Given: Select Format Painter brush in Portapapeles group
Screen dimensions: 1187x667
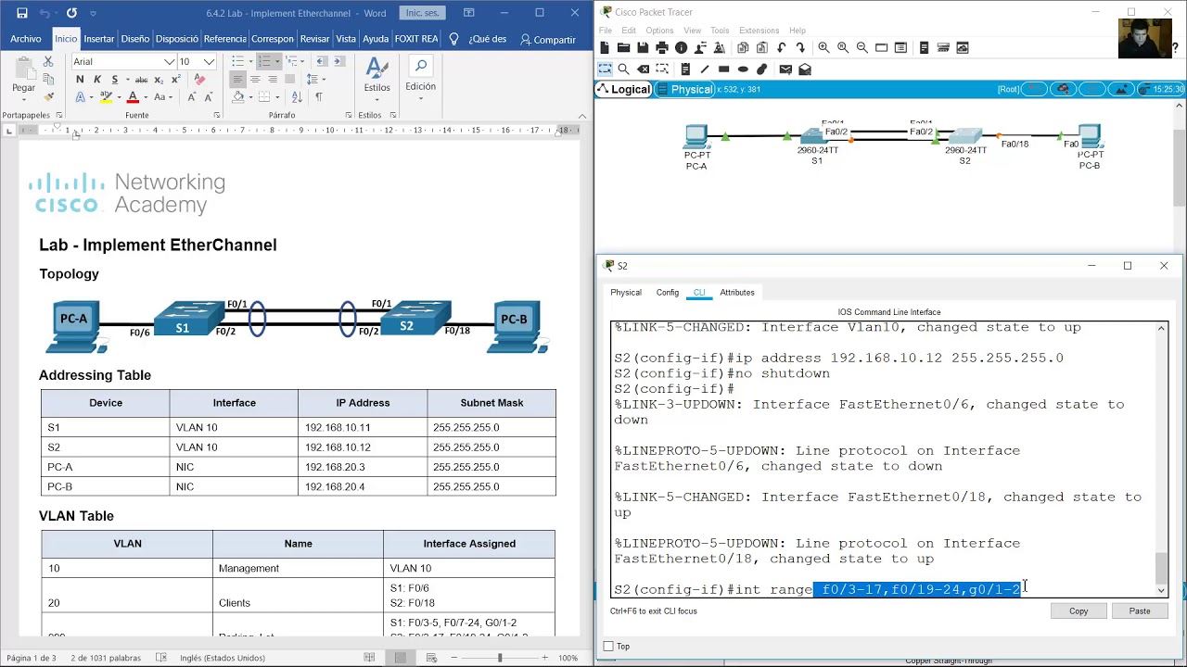Looking at the screenshot, I should [49, 96].
